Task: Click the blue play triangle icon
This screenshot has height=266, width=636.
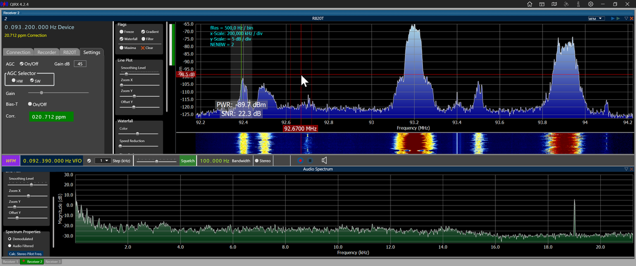Action: (613, 18)
